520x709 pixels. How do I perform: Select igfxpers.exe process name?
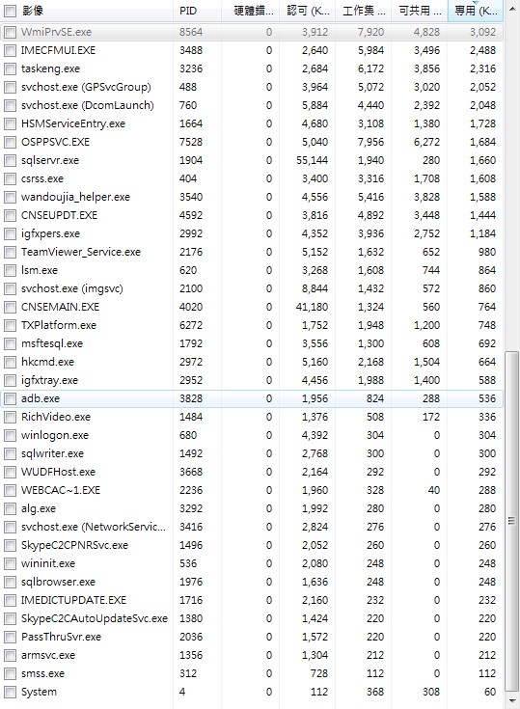click(50, 233)
